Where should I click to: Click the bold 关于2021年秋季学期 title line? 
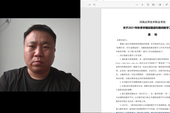click(x=146, y=28)
